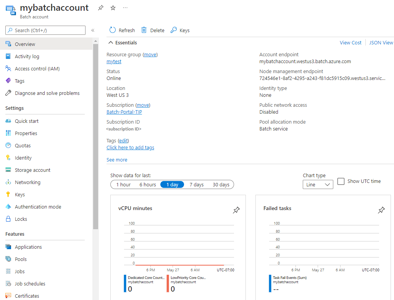
Task: Pin the Failed tasks chart
Action: click(381, 210)
